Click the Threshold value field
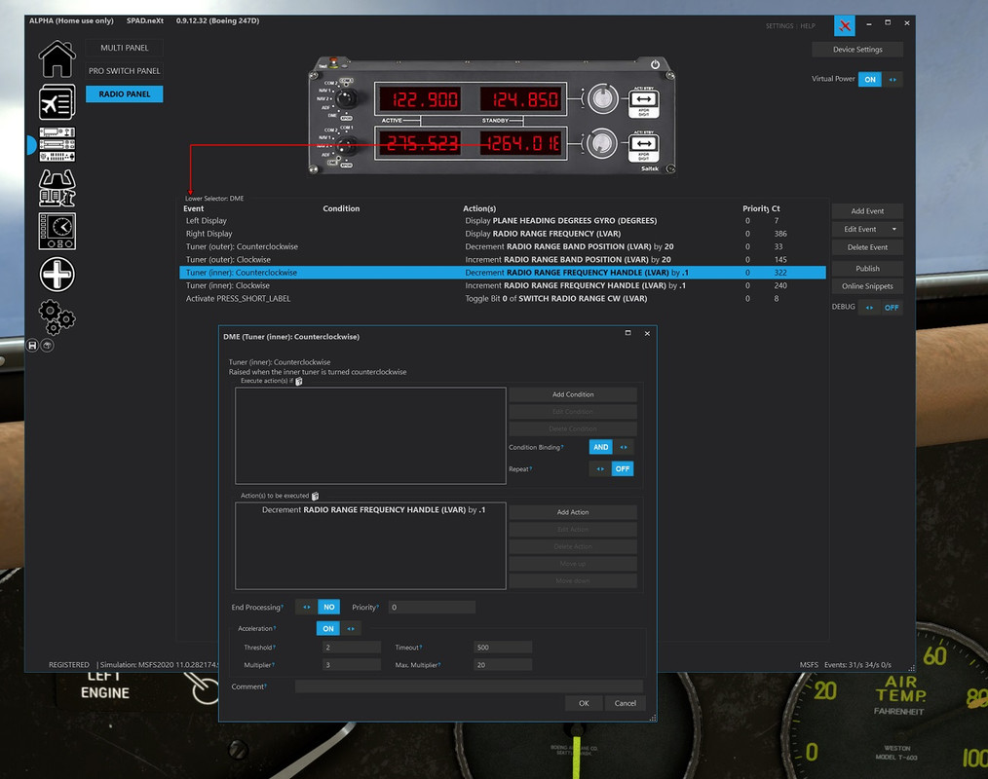988x779 pixels. pyautogui.click(x=352, y=648)
